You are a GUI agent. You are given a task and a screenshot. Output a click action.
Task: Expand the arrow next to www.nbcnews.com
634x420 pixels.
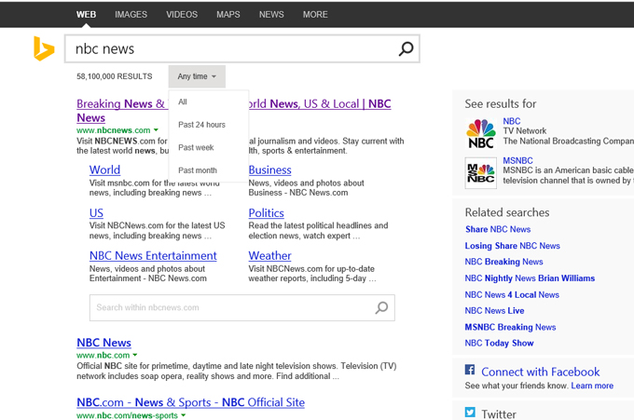tap(156, 130)
